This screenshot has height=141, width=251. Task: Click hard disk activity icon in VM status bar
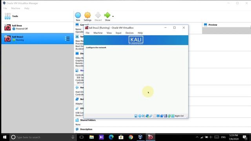pos(136,116)
